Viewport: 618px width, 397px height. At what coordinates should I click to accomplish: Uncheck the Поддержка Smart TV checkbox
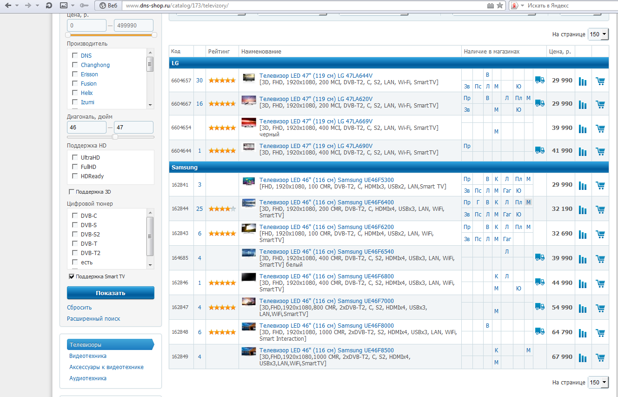(x=71, y=276)
